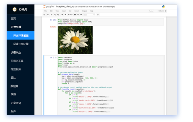This screenshot has height=122, width=193.
Task: Click the notebook title inception_client_np
Action: [x=65, y=7]
